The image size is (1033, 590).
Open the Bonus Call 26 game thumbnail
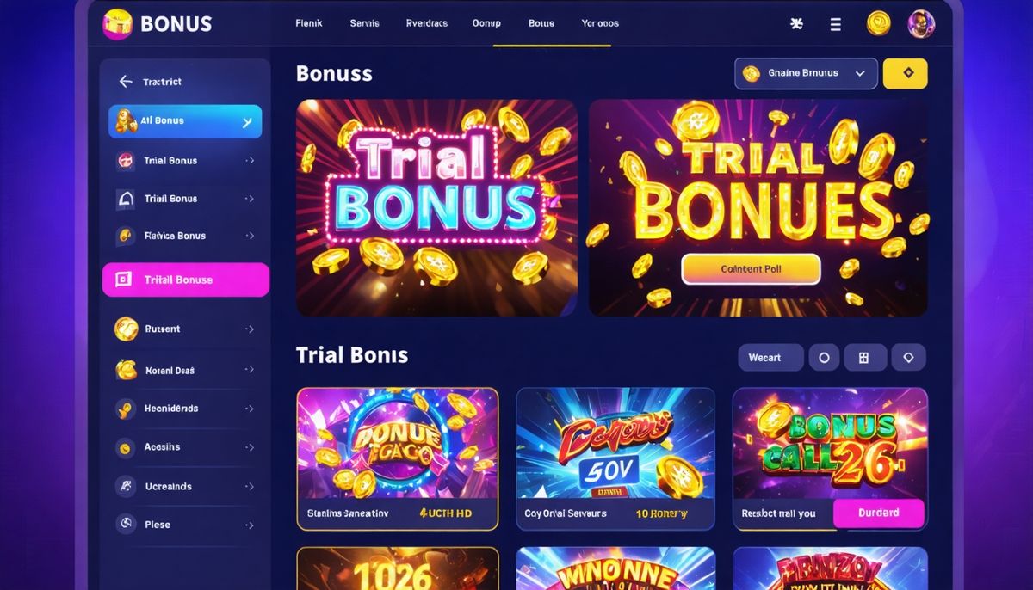coord(830,443)
